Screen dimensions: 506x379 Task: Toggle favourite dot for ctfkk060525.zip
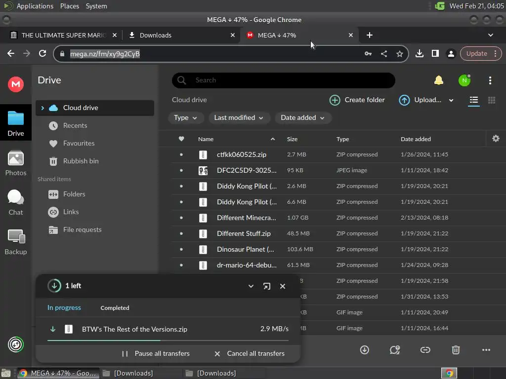(x=181, y=154)
